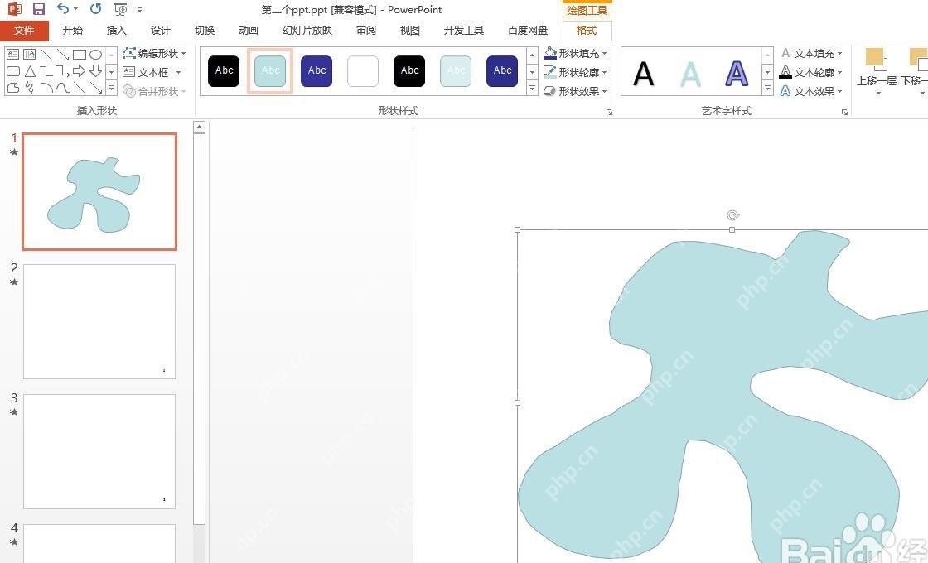The image size is (928, 563).
Task: Switch to the 审阅 tab
Action: [366, 31]
